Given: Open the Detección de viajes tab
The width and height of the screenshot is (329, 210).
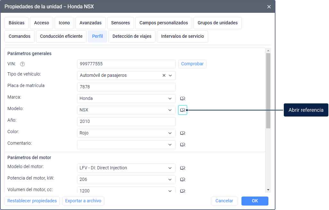Looking at the screenshot, I should tap(132, 36).
